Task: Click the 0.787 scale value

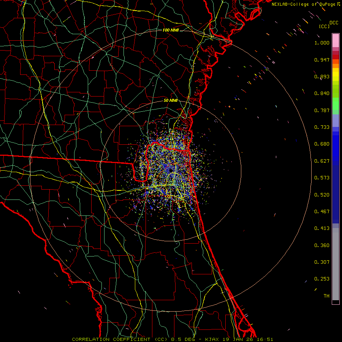Action: click(x=322, y=110)
